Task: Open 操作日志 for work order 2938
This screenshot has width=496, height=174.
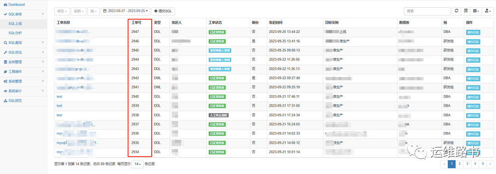Action: pyautogui.click(x=473, y=115)
